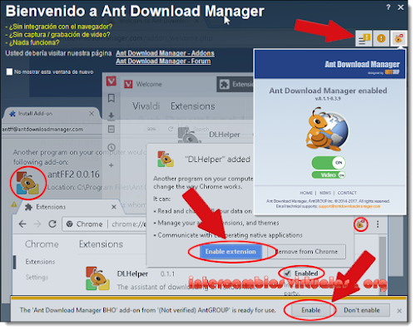Click the Ant Download Manager extension icon
416x330 pixels.
(x=399, y=38)
